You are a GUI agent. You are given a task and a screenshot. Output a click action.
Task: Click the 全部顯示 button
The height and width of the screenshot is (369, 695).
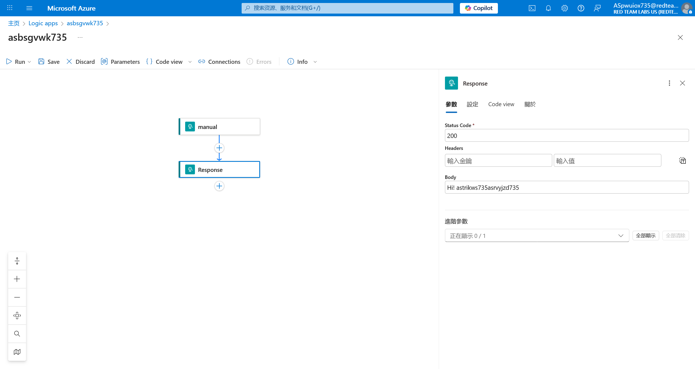[646, 236]
